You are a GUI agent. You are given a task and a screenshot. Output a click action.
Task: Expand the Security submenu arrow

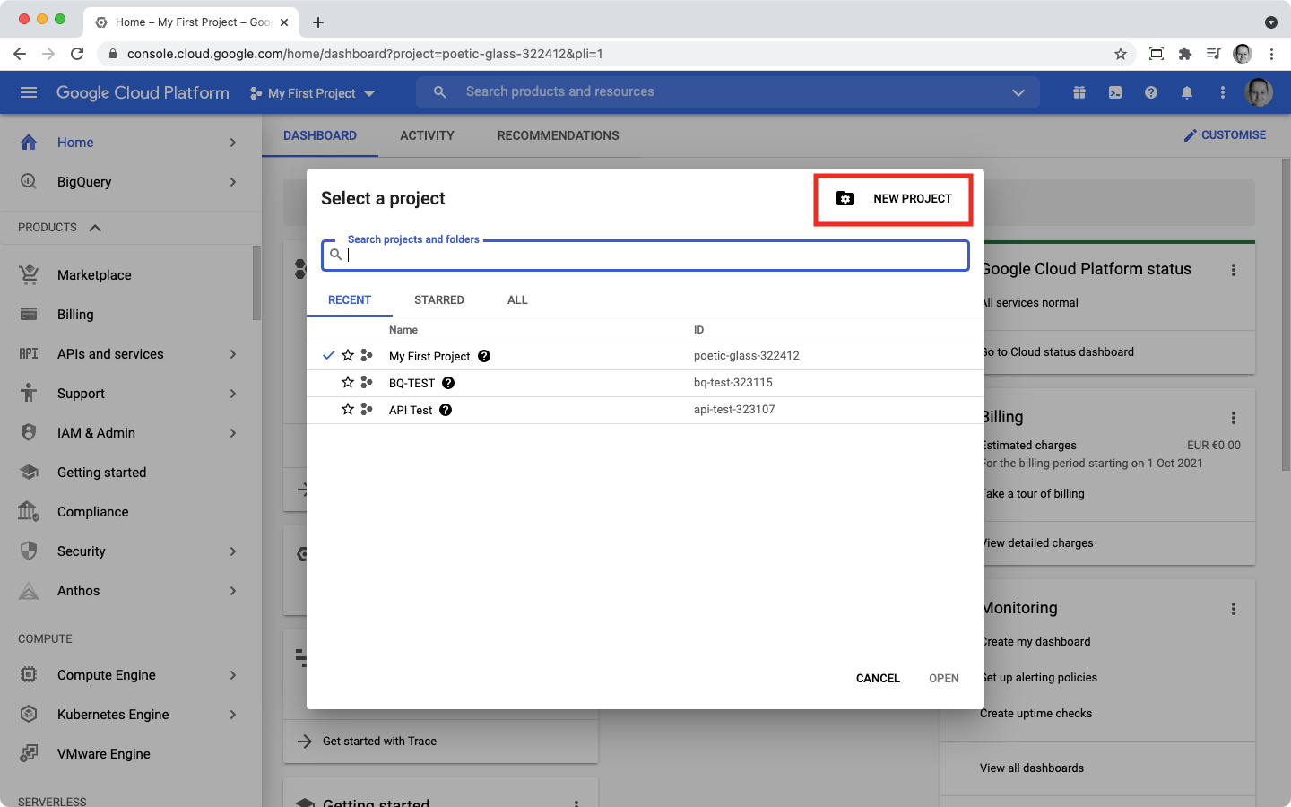click(233, 551)
